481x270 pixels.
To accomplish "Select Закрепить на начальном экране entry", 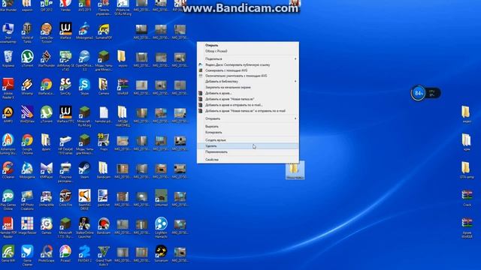I will [x=247, y=87].
